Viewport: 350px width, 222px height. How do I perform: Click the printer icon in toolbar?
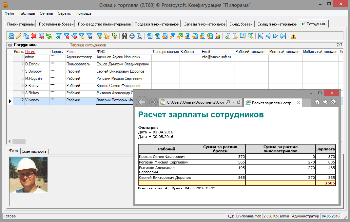132,36
